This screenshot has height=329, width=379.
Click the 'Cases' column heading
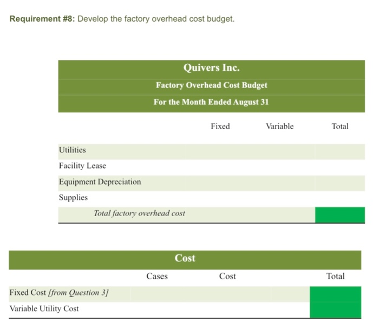pyautogui.click(x=157, y=276)
